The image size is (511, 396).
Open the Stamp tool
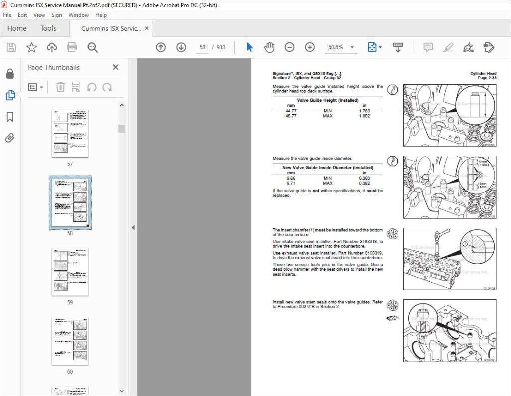tap(489, 47)
